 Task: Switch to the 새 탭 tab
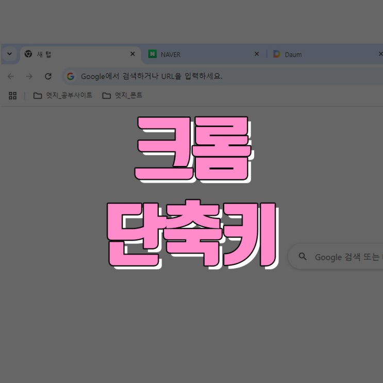tap(80, 54)
